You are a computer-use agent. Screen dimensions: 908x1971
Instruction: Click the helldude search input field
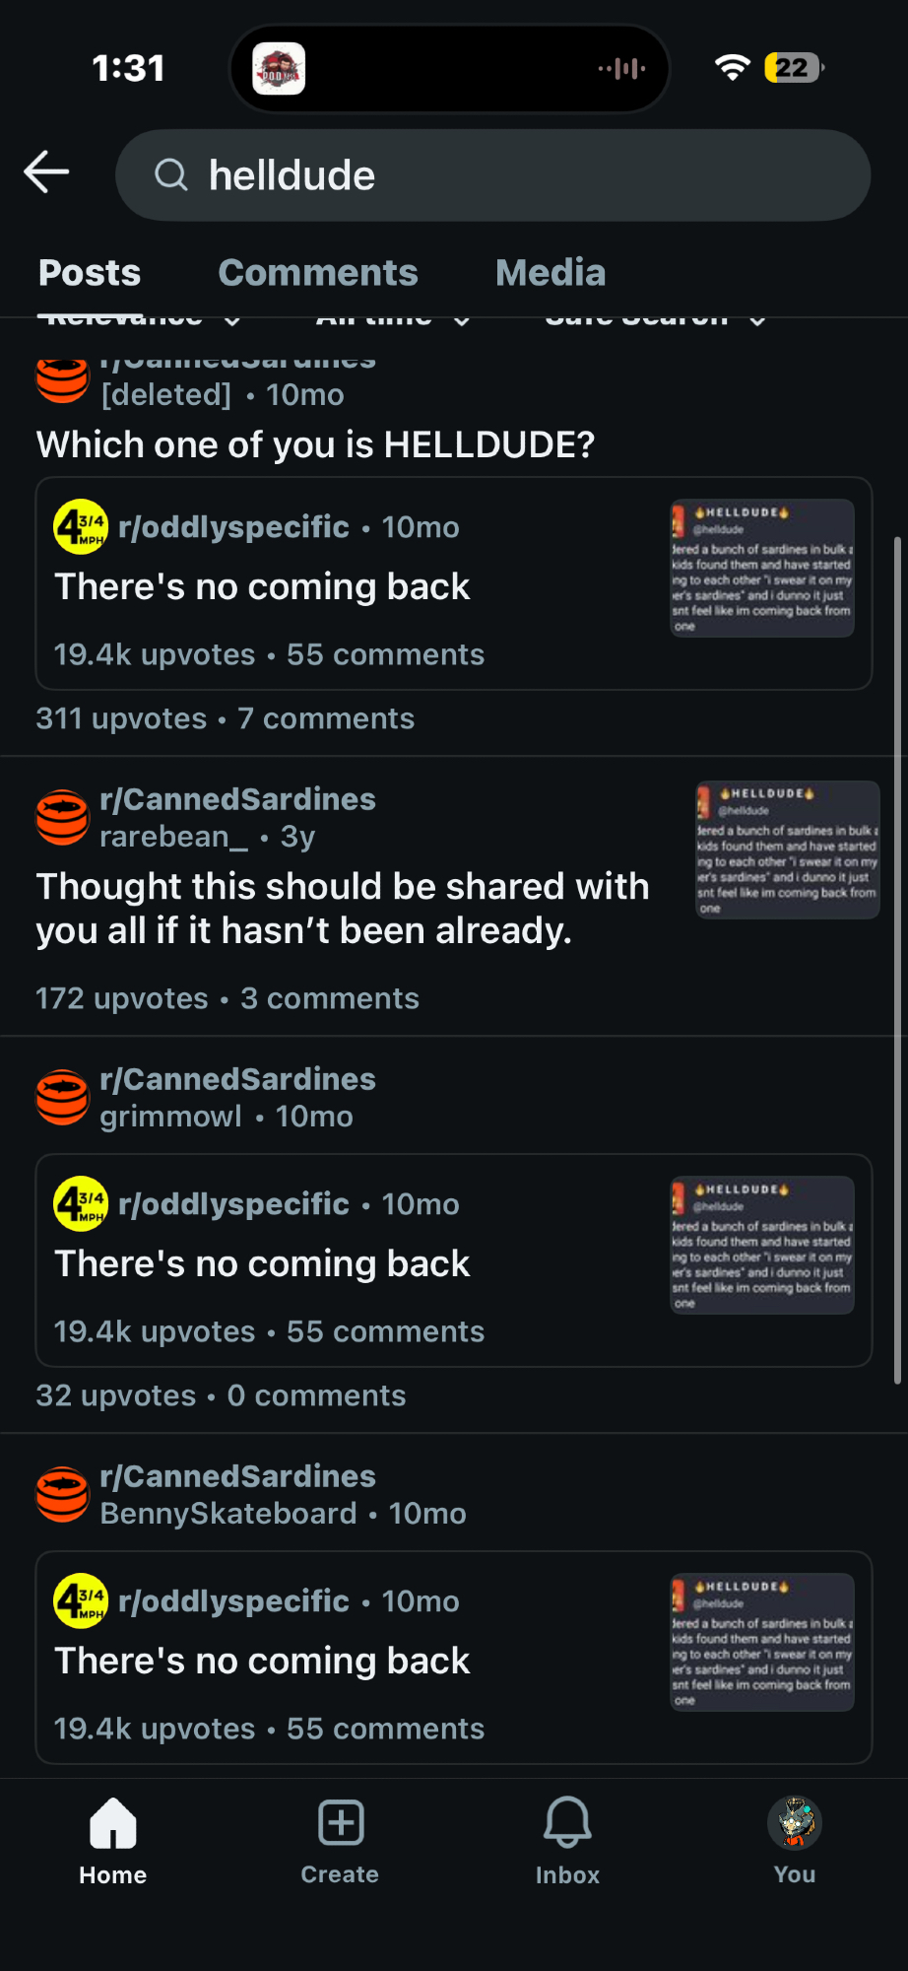[x=492, y=175]
